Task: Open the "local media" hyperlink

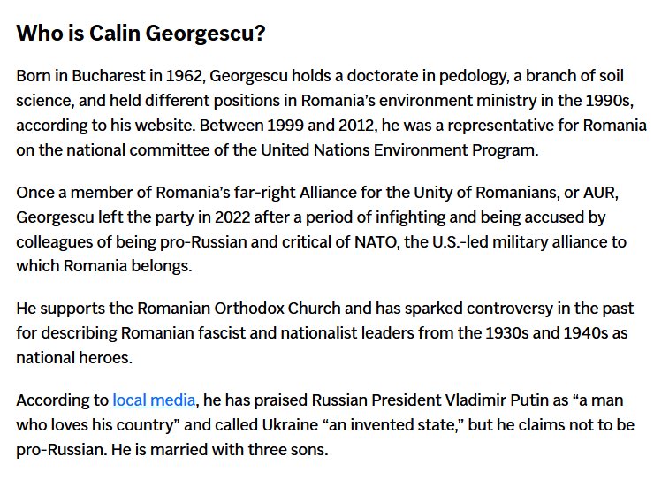Action: pyautogui.click(x=154, y=400)
